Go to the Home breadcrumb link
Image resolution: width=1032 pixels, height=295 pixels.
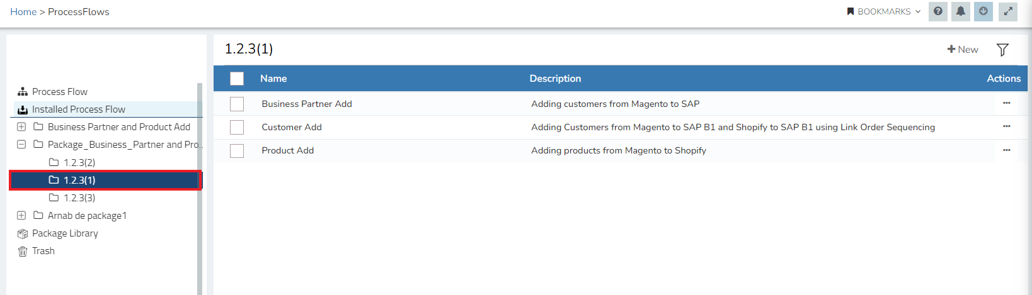pos(23,12)
